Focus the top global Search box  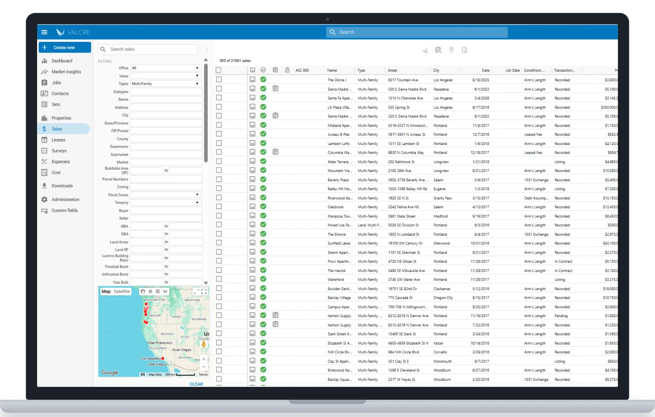coord(417,32)
